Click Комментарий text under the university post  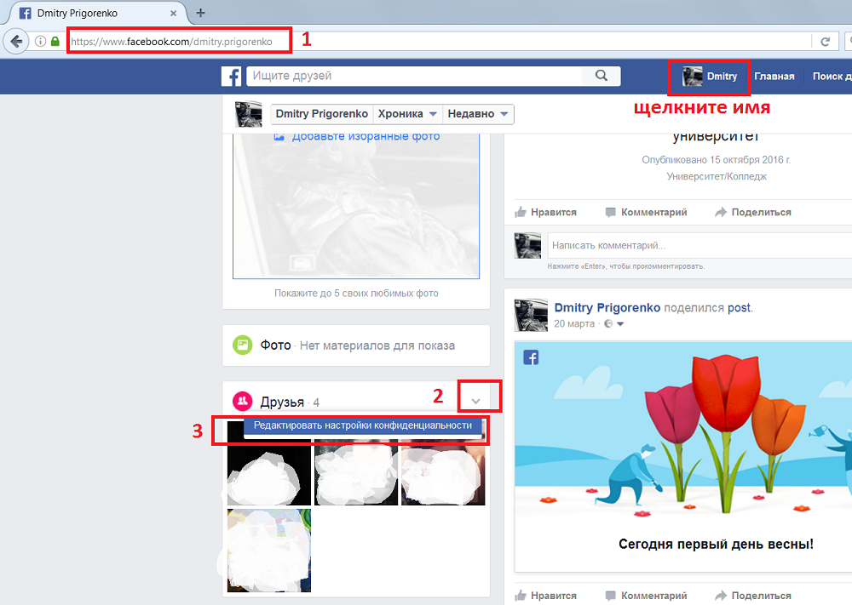coord(653,212)
